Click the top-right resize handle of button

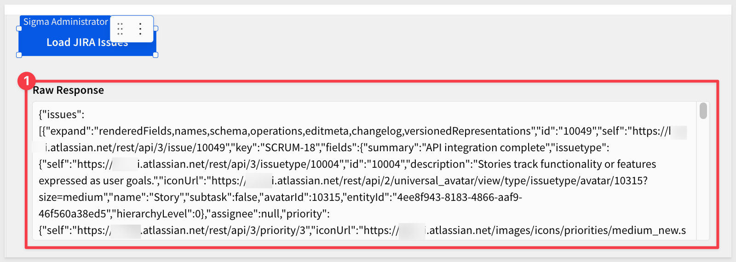(x=155, y=28)
